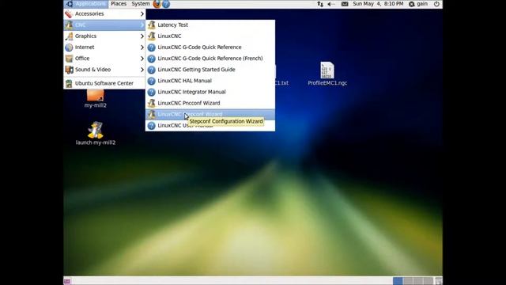506x285 pixels.
Task: Switch to the first workspace
Action: click(x=398, y=281)
